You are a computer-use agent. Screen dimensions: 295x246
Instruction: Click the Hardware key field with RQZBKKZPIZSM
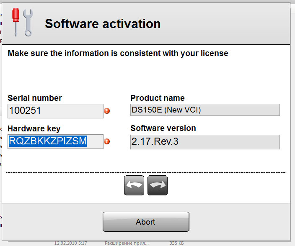click(55, 142)
